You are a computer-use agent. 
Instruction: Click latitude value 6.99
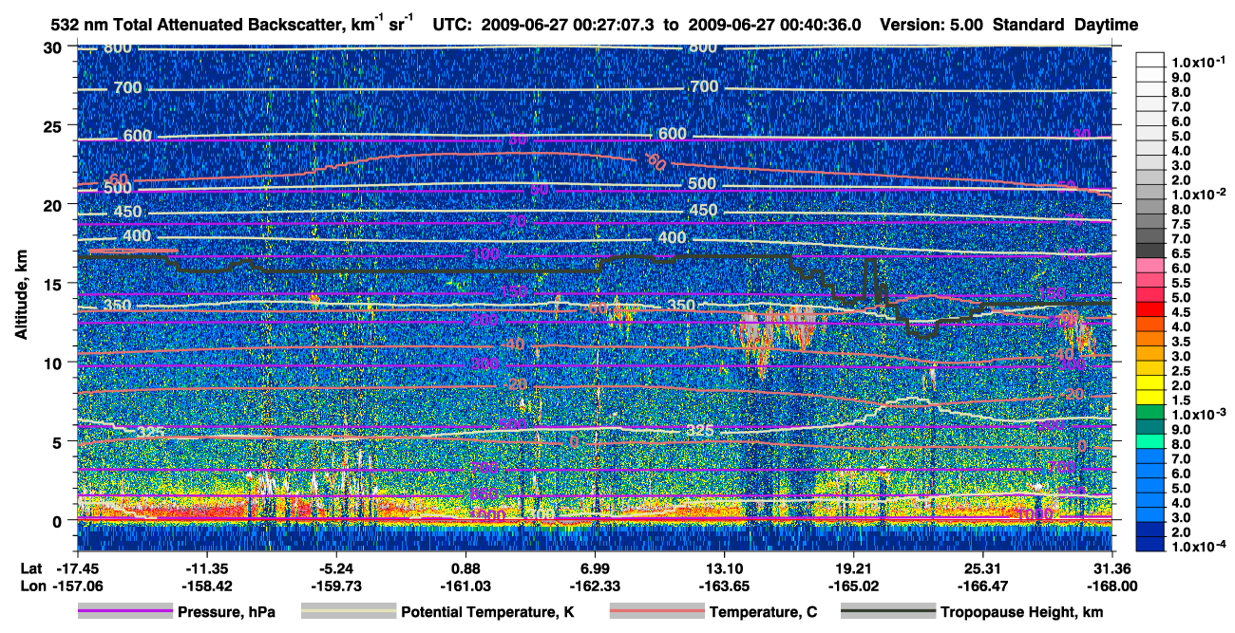click(x=595, y=568)
